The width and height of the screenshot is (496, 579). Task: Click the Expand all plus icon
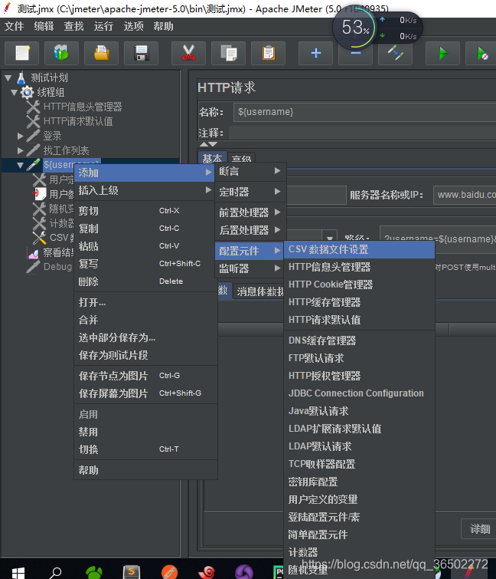(x=316, y=53)
